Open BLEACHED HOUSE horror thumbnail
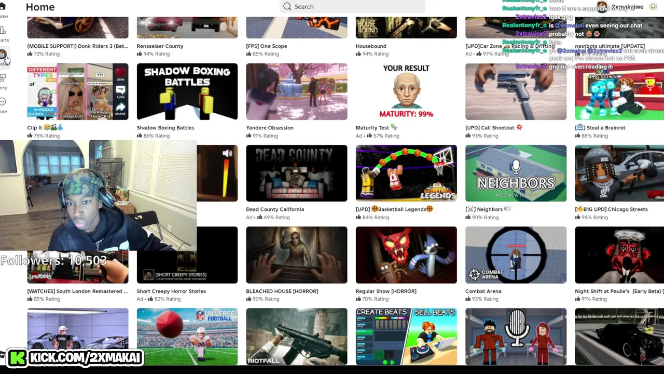This screenshot has width=664, height=374. (x=297, y=255)
